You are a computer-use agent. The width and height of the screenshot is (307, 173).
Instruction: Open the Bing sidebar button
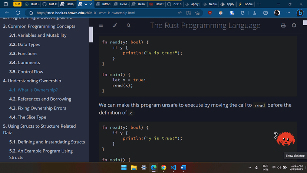click(300, 13)
